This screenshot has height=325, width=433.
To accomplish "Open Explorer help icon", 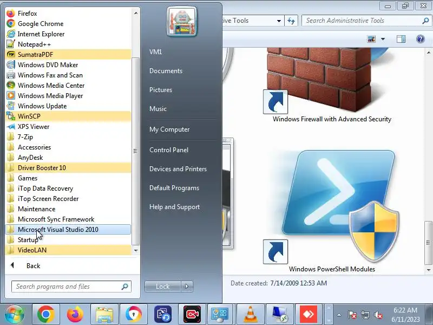I will (421, 39).
